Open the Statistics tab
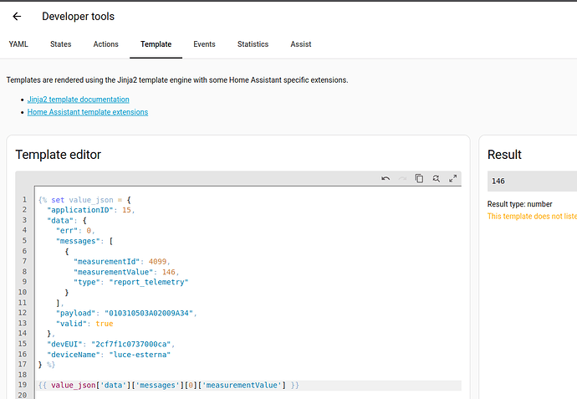The image size is (577, 399). [x=253, y=44]
